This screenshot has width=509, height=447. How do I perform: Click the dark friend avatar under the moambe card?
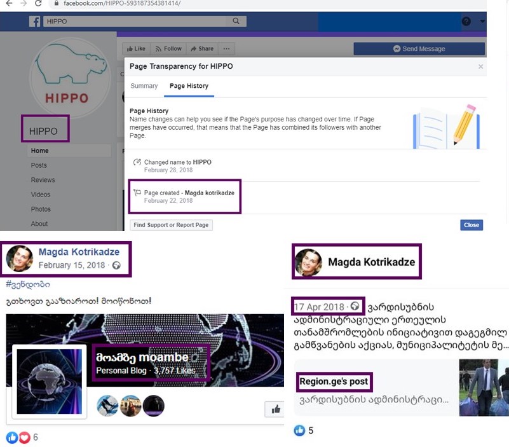(x=154, y=406)
